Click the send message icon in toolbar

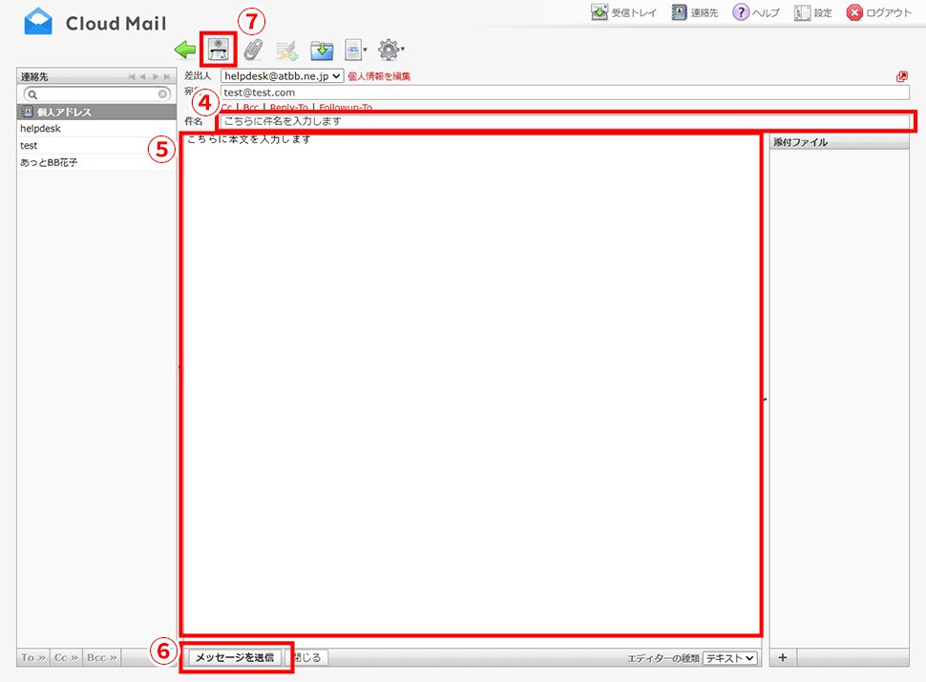219,50
